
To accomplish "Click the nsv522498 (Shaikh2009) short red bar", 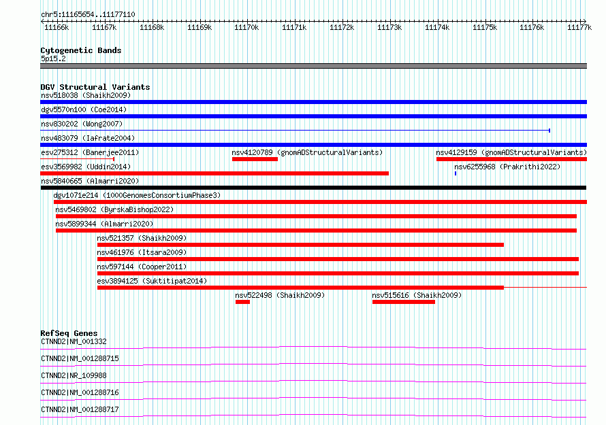I will (242, 302).
